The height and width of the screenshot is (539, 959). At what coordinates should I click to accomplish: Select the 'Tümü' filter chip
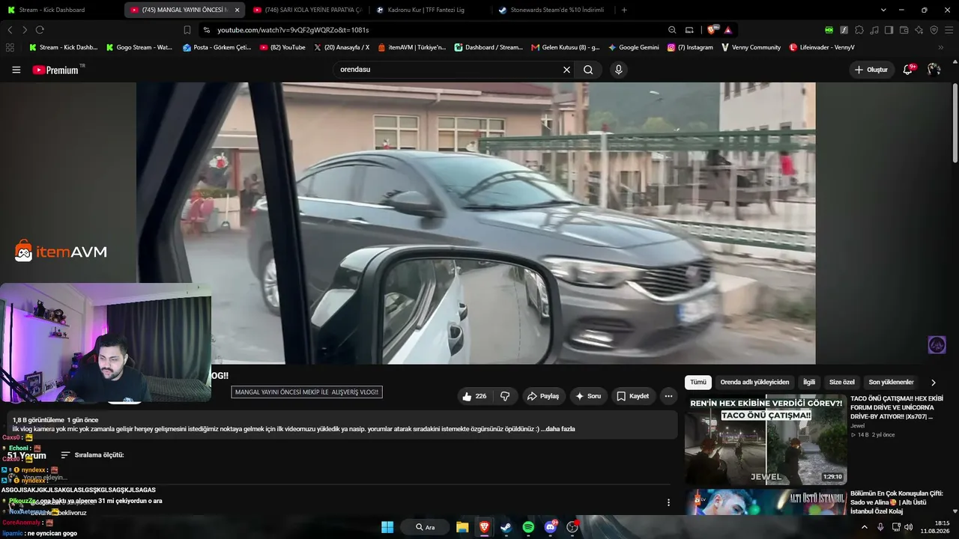(698, 383)
